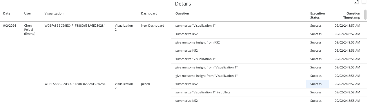
Task: Click the highlighted Success status cell
Action: [318, 84]
